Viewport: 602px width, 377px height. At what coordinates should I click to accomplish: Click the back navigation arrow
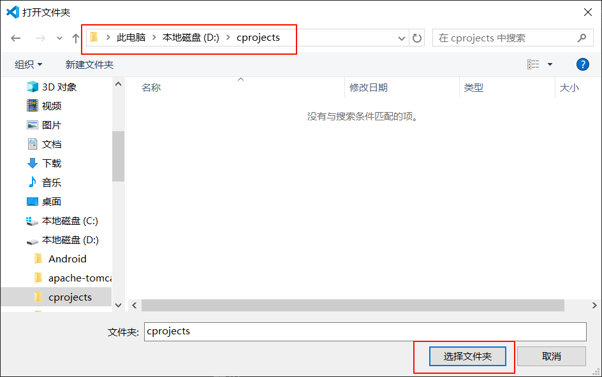click(x=15, y=38)
